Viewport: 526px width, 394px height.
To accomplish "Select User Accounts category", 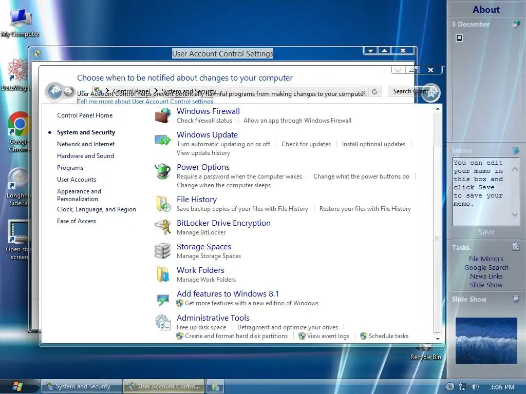I will pos(77,180).
